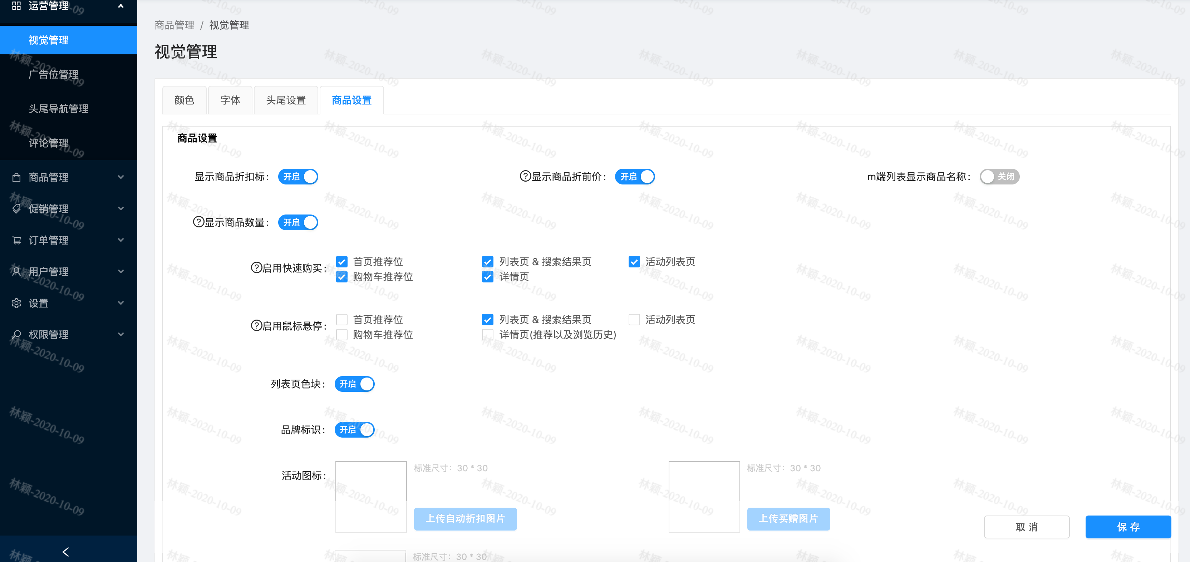Click the 设置 gear icon
This screenshot has width=1190, height=562.
16,303
